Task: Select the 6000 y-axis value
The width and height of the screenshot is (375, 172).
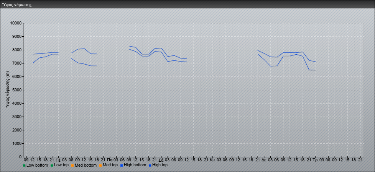Action: (x=17, y=76)
